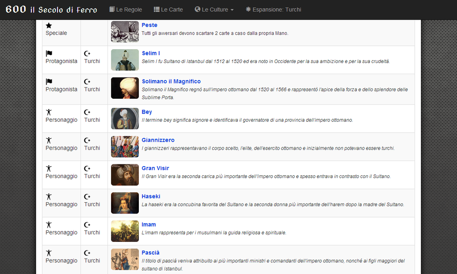Screen dimensions: 457x274
Task: Click the person icon in Bey row
Action: coord(49,112)
